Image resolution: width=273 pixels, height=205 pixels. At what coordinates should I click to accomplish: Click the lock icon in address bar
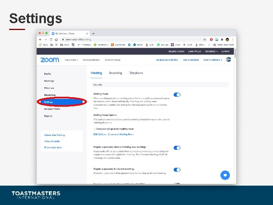pyautogui.click(x=63, y=39)
